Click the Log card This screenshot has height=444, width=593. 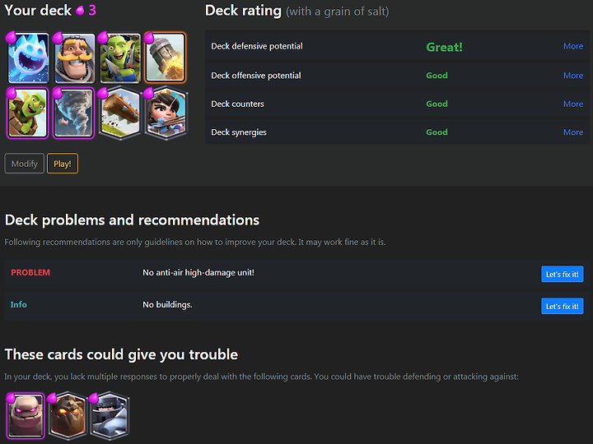(x=120, y=113)
